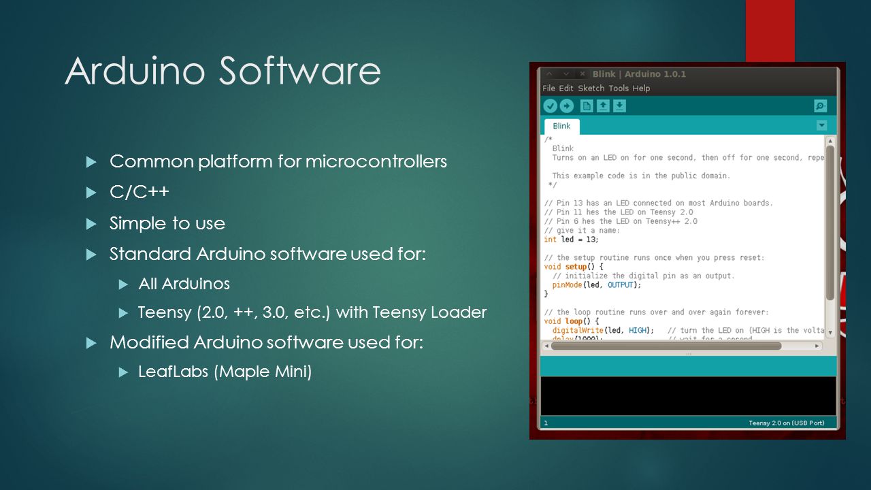Click the vertical scrollbar down arrow

(830, 333)
